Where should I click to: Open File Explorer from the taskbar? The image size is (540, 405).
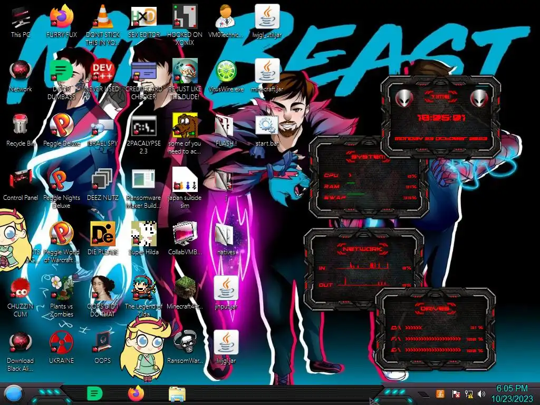coord(177,394)
